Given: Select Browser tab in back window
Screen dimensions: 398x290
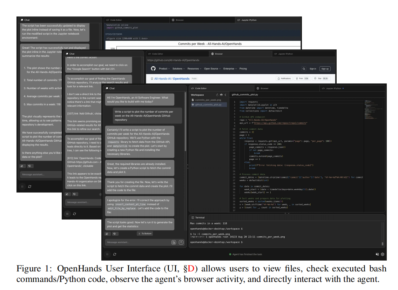Looking at the screenshot, I should [x=178, y=20].
